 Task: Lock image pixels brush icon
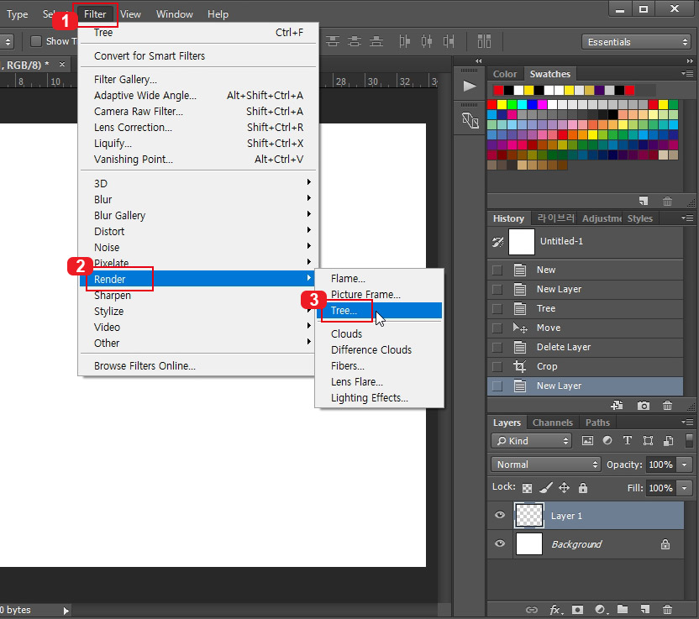point(545,488)
